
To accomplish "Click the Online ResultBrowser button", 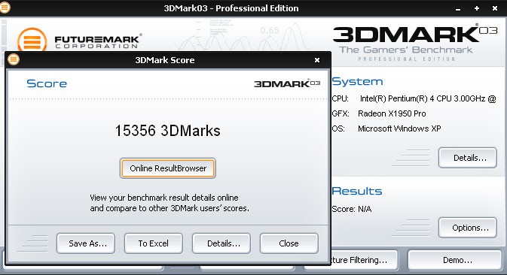I will 168,168.
